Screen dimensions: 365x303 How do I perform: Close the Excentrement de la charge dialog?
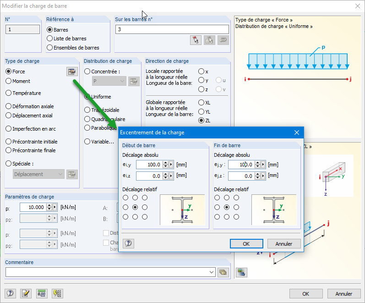click(x=297, y=132)
